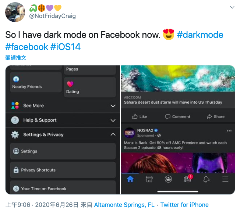
Task: Open the notifications bell icon
Action: (x=207, y=179)
